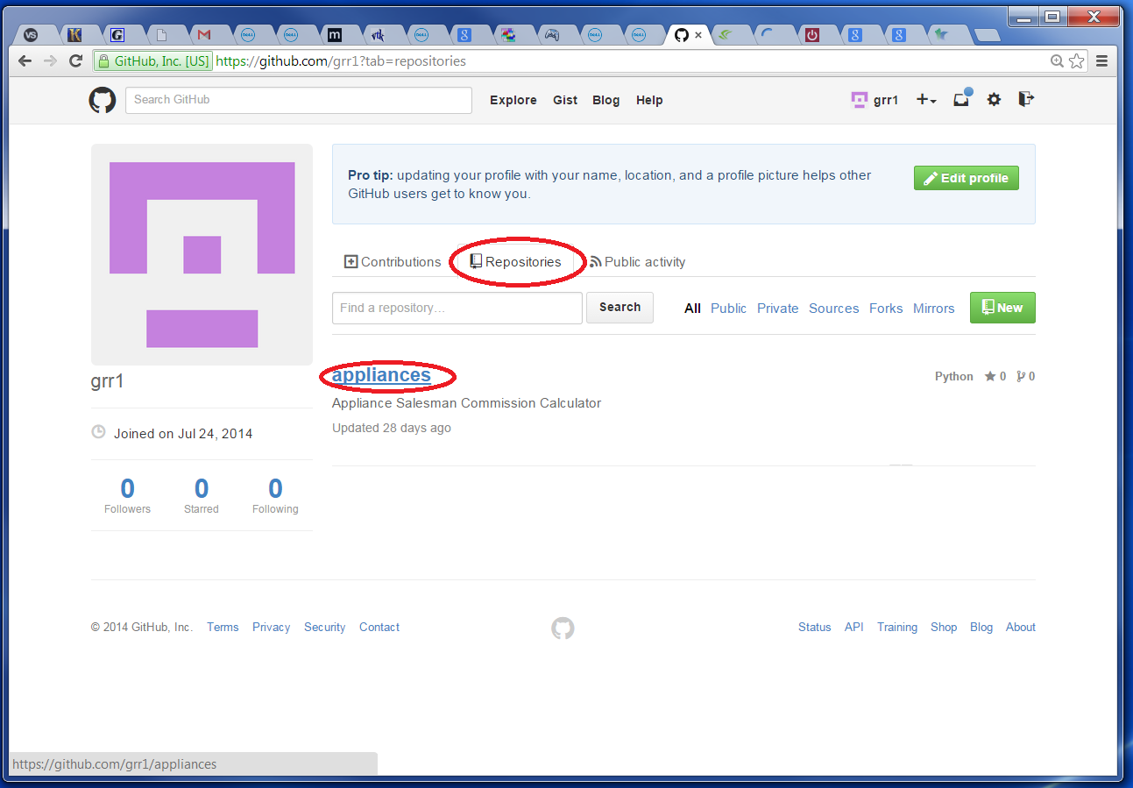The width and height of the screenshot is (1133, 788).
Task: Open the API footer link
Action: [x=853, y=628]
